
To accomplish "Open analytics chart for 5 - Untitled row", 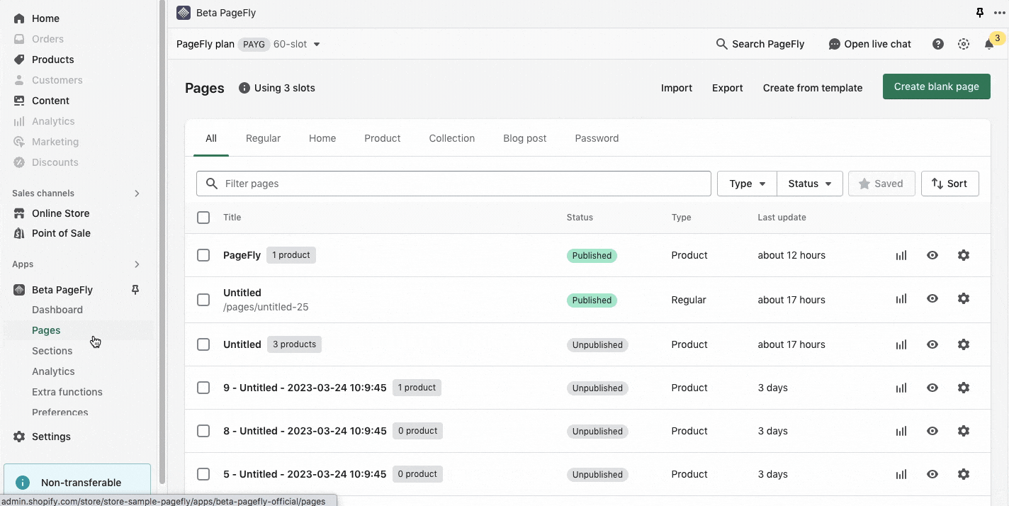I will (x=901, y=474).
